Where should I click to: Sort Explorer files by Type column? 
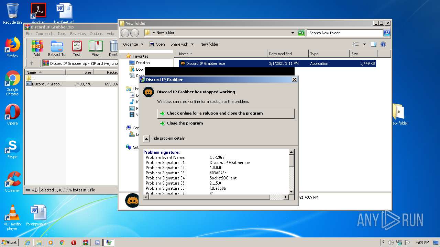(x=329, y=54)
